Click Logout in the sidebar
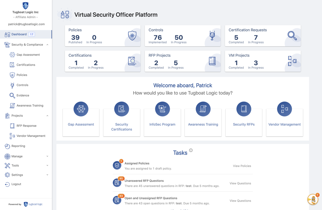The image size is (322, 210). (16, 184)
